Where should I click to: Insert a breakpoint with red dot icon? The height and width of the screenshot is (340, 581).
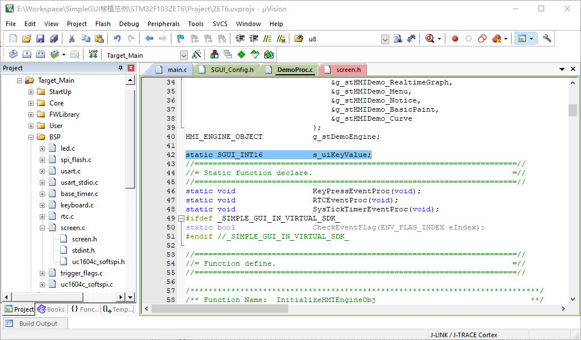tap(455, 39)
